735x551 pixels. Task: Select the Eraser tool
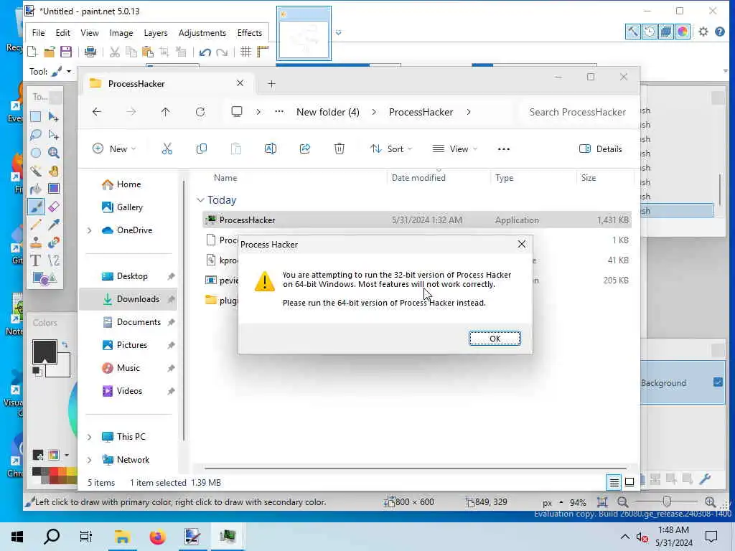coord(54,207)
